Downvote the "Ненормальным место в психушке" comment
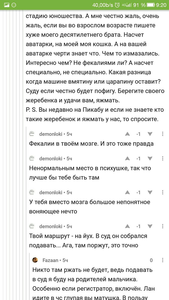This screenshot has height=300, width=169. coord(150,159)
